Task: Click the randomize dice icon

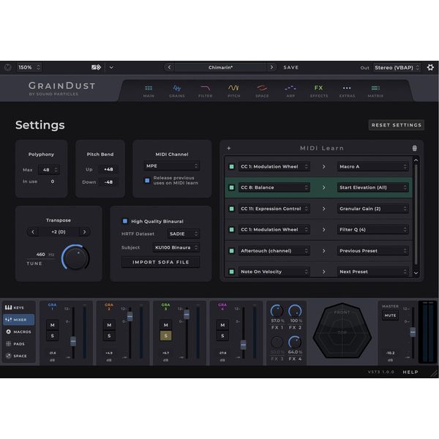Action: [96, 67]
